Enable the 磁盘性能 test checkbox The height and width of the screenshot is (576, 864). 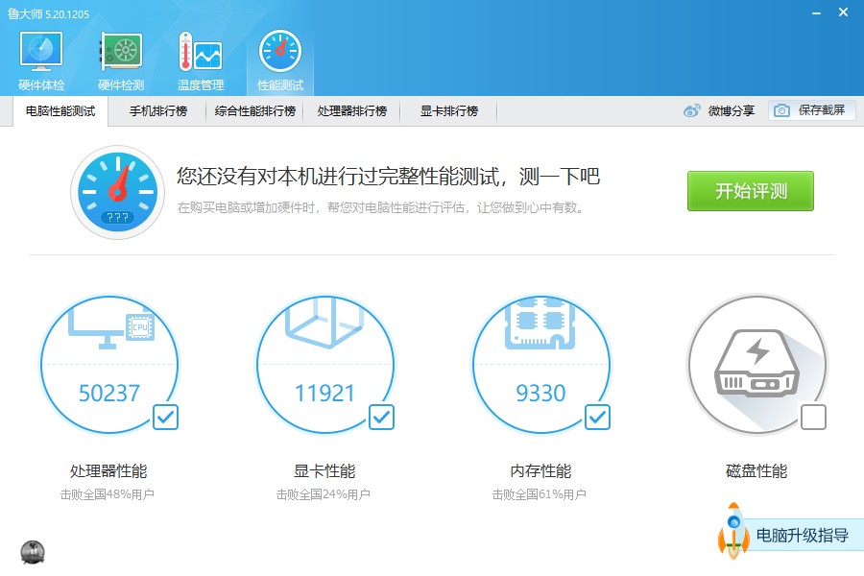(813, 418)
